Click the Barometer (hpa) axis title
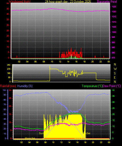This screenshot has height=146, width=122. (x=107, y=2)
